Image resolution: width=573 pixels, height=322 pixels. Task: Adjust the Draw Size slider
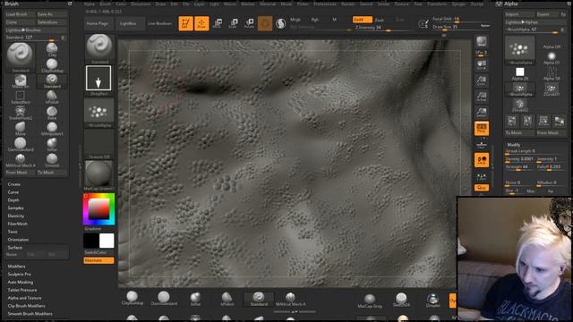[x=461, y=27]
